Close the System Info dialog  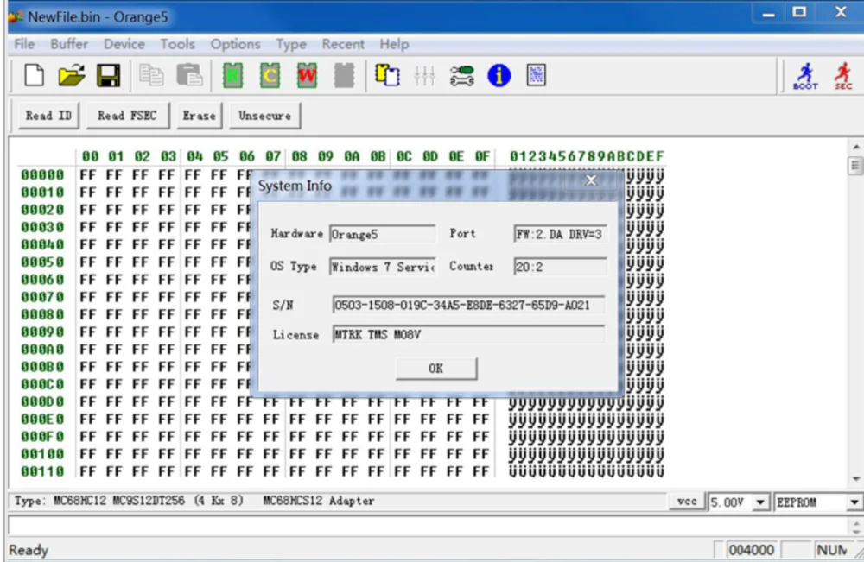click(x=591, y=180)
